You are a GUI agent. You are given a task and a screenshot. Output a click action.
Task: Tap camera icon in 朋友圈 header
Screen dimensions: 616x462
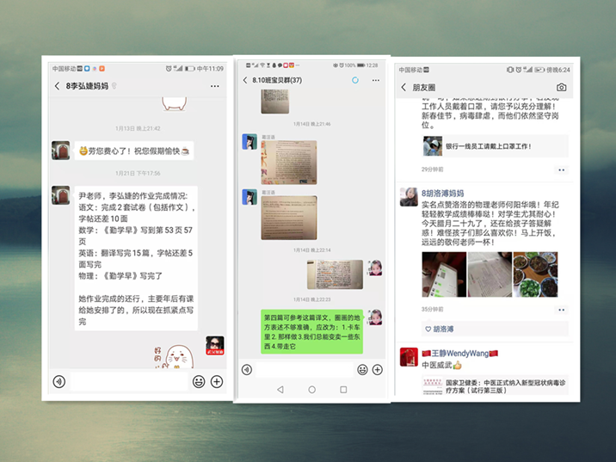(x=562, y=87)
